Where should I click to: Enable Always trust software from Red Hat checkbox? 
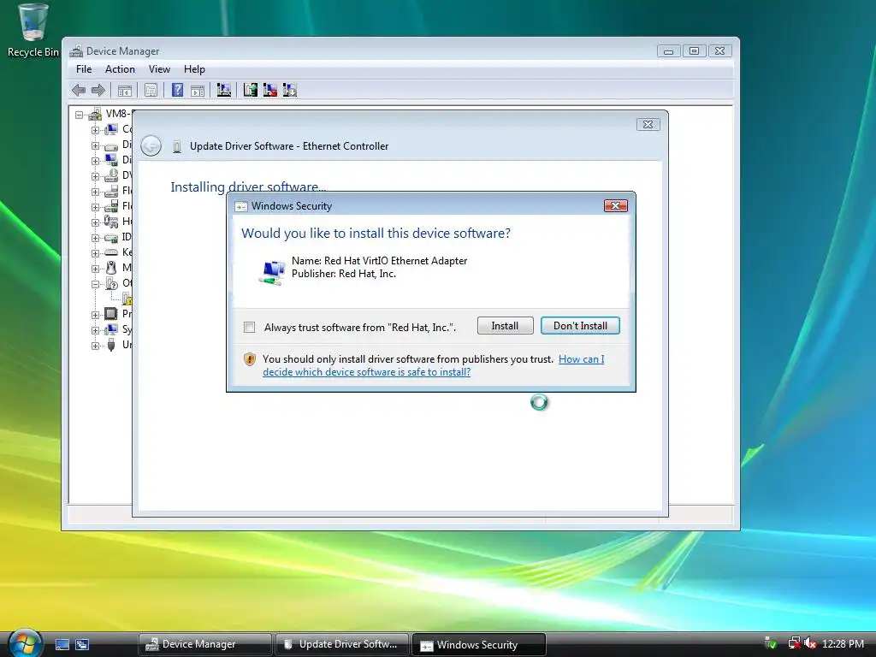pyautogui.click(x=249, y=328)
